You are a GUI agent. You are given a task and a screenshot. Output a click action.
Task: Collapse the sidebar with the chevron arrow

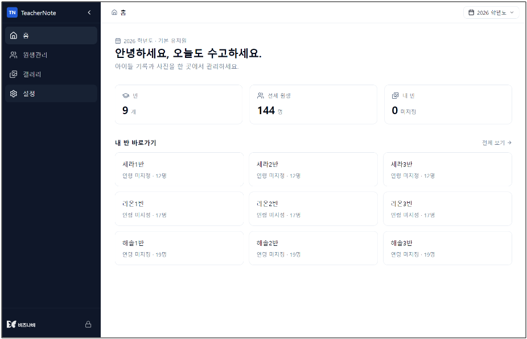[89, 12]
